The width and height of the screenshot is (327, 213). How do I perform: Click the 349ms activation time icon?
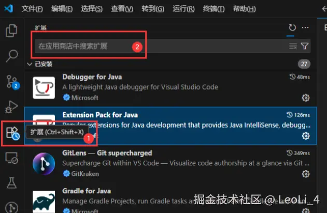tap(290, 153)
